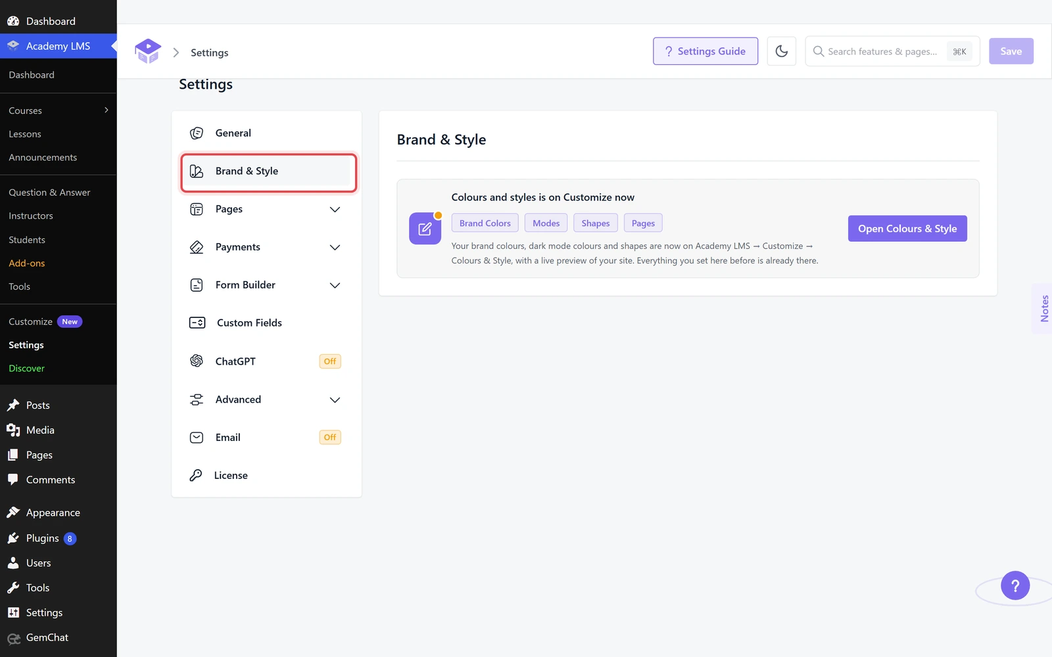1052x657 pixels.
Task: Click the Custom Fields icon
Action: (x=197, y=323)
